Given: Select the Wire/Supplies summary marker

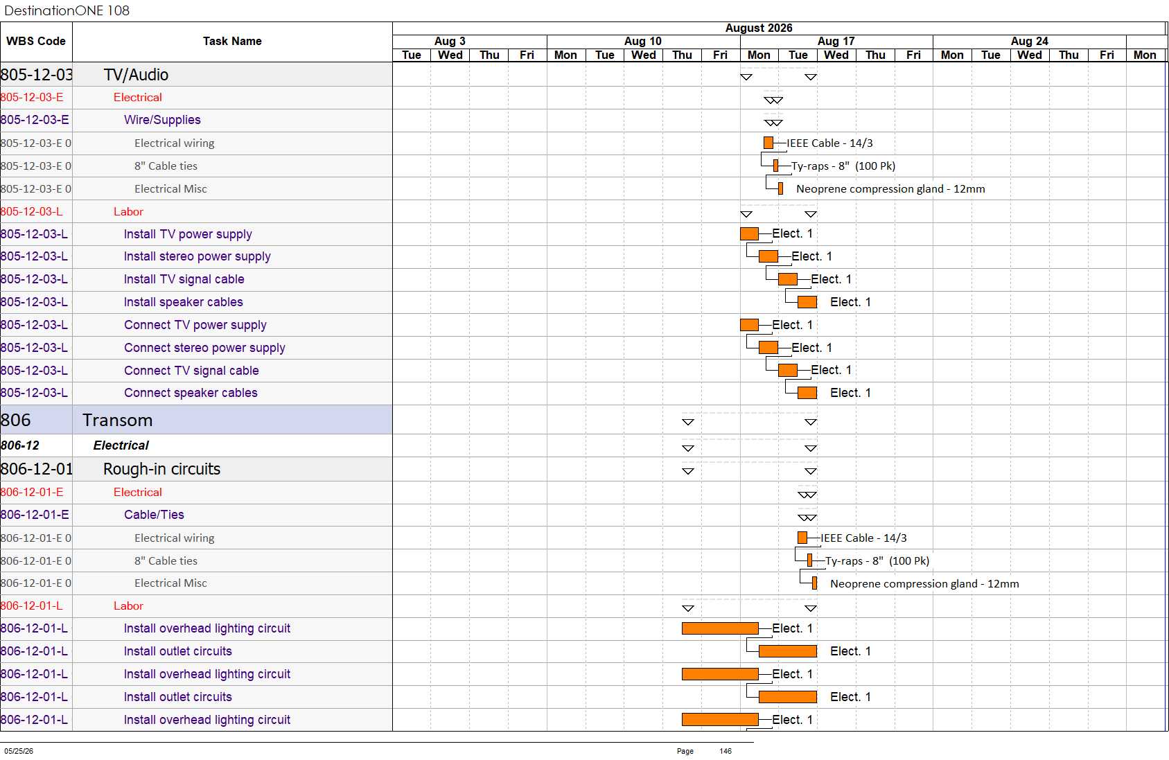Looking at the screenshot, I should (x=773, y=123).
